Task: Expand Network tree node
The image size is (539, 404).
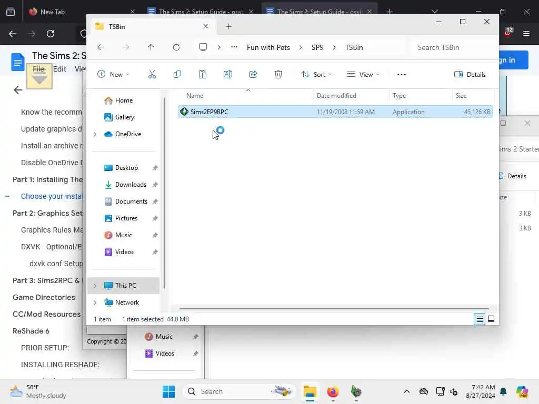Action: (95, 302)
